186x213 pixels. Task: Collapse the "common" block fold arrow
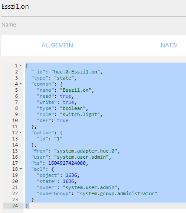21,84
